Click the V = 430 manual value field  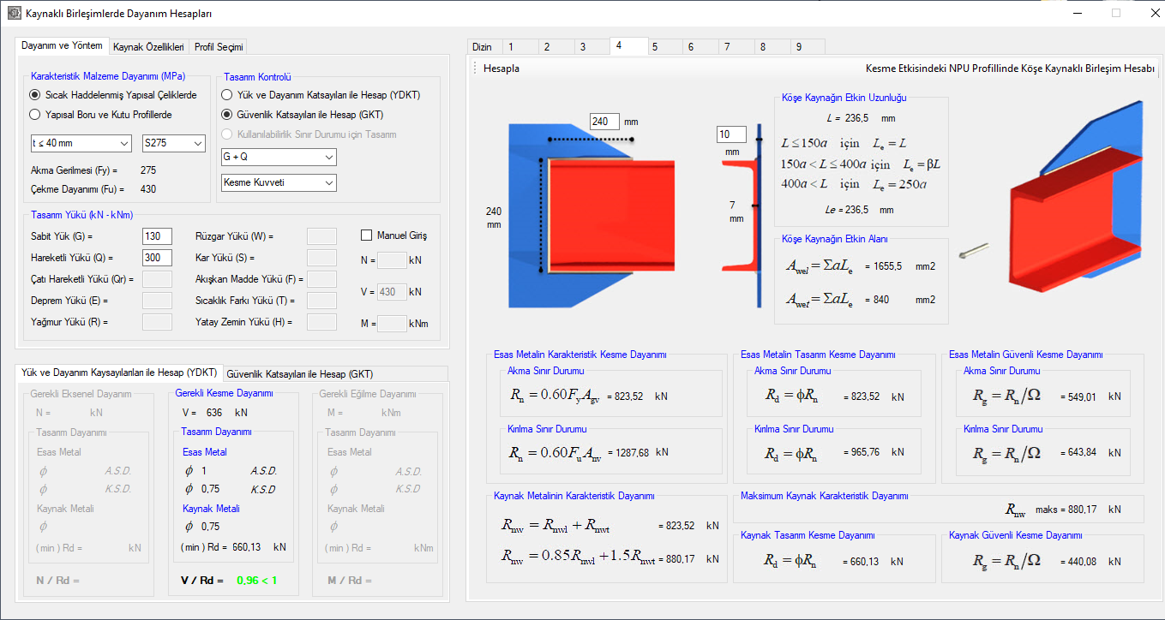coord(392,292)
